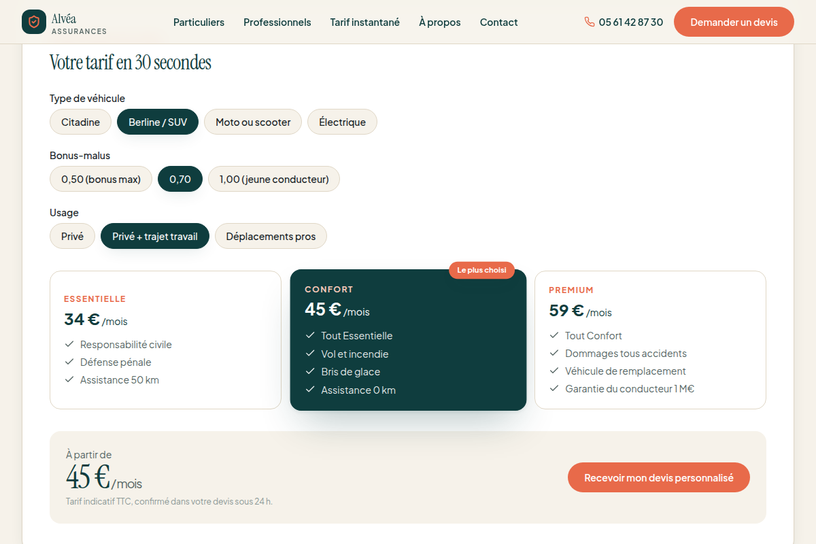816x544 pixels.
Task: Click the Usage label
Action: pos(65,213)
